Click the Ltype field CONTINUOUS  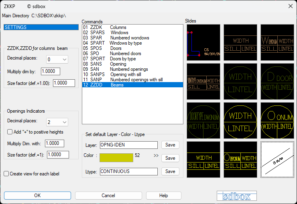(x=129, y=171)
